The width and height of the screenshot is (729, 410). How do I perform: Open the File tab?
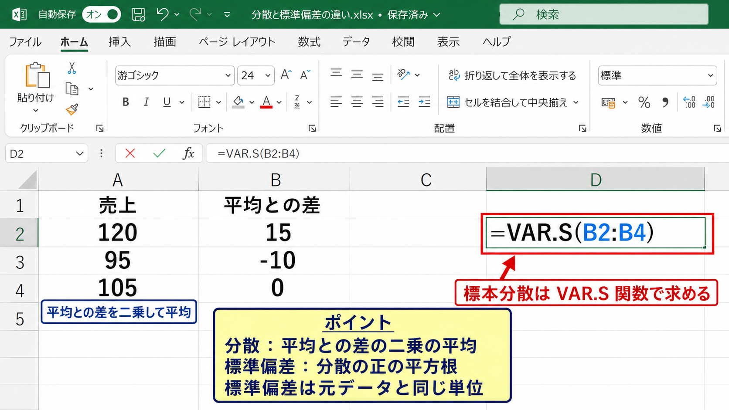[25, 42]
